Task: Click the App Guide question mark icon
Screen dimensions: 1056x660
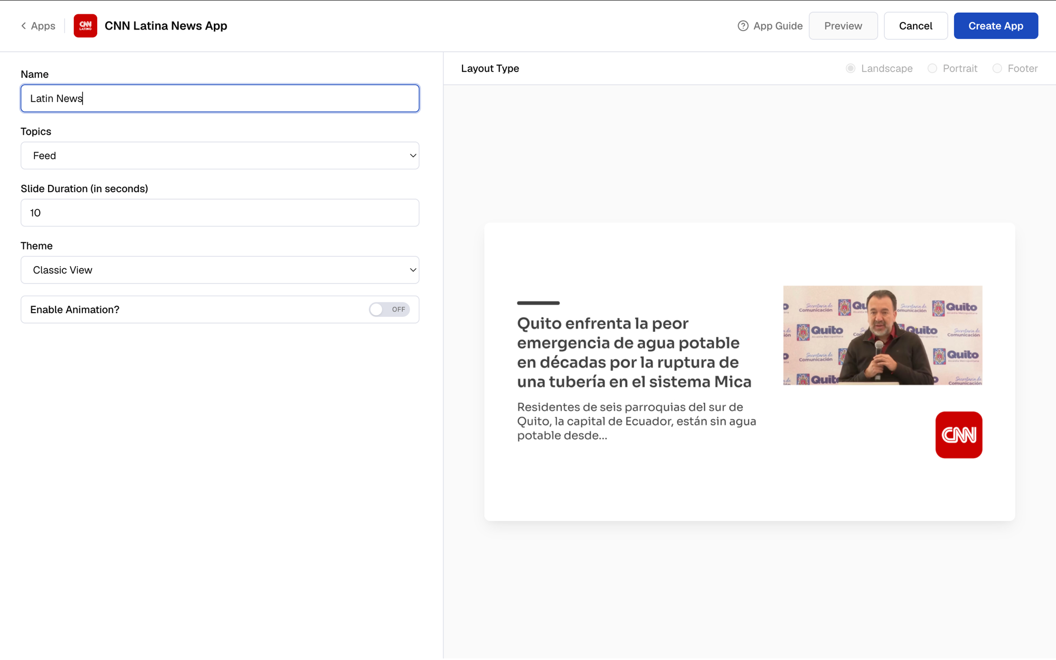Action: pyautogui.click(x=743, y=26)
